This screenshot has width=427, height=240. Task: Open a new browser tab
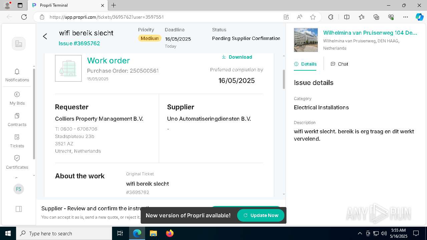pyautogui.click(x=114, y=5)
